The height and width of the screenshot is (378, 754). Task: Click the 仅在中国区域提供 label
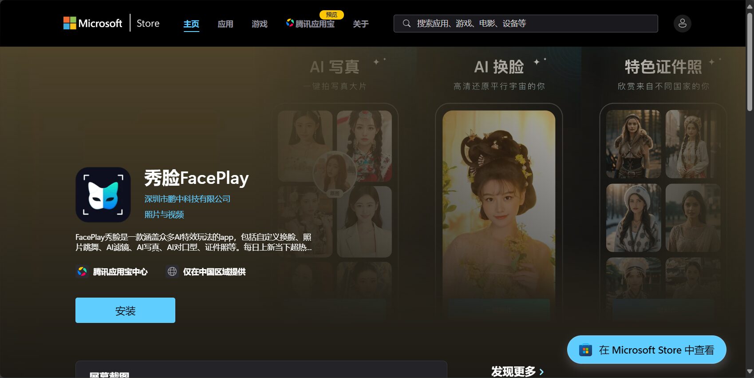tap(214, 272)
